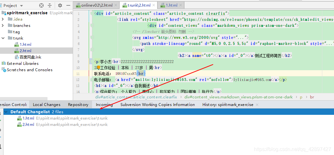334x155 pixels.
Task: Select 2.html in the project tree
Action: click(x=25, y=51)
